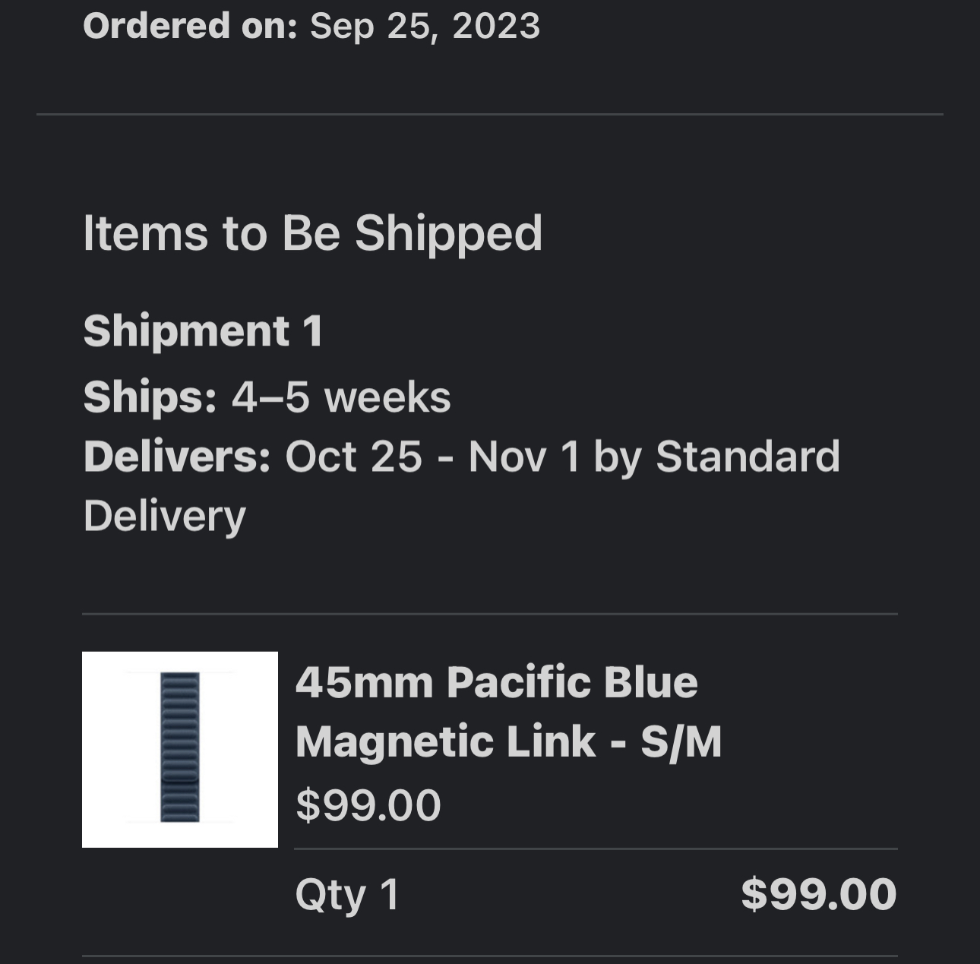The height and width of the screenshot is (964, 980).
Task: Click the bold Delivers label
Action: (176, 457)
